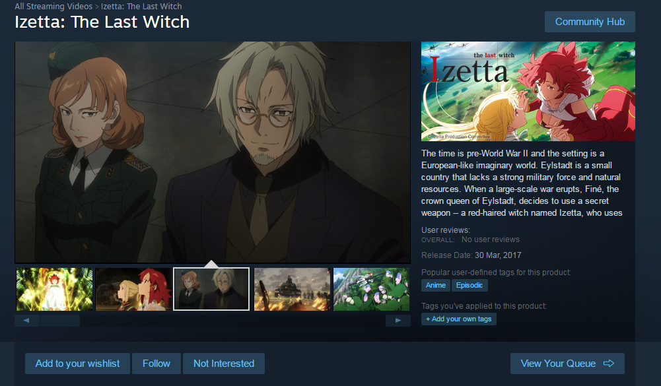
Task: Select the red-haired and blonde girls thumbnail
Action: pos(133,289)
